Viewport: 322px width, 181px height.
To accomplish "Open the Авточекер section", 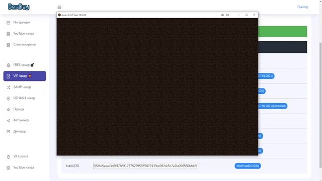I will [21, 120].
